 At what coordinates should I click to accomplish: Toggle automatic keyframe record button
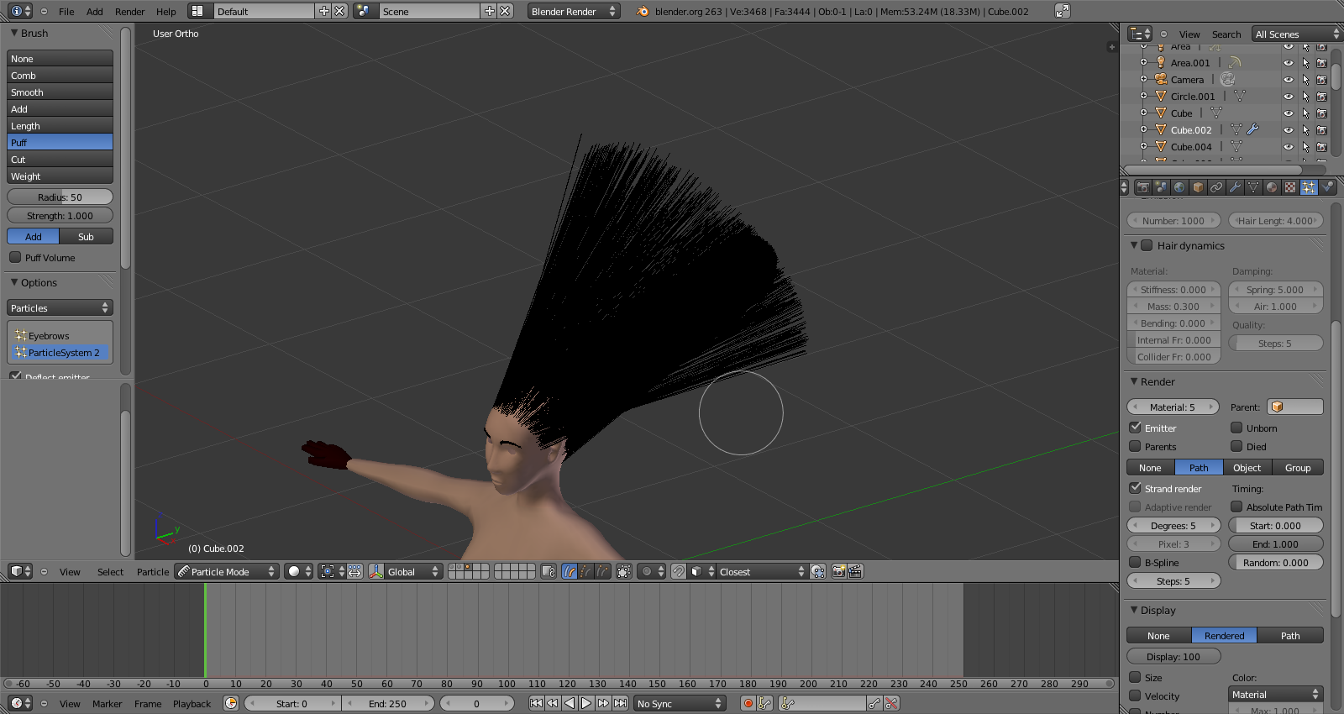point(748,703)
